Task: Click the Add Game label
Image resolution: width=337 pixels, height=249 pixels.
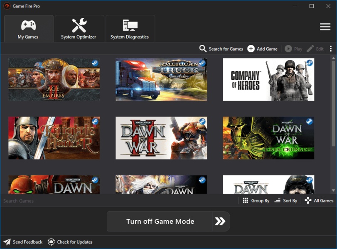Action: point(267,49)
